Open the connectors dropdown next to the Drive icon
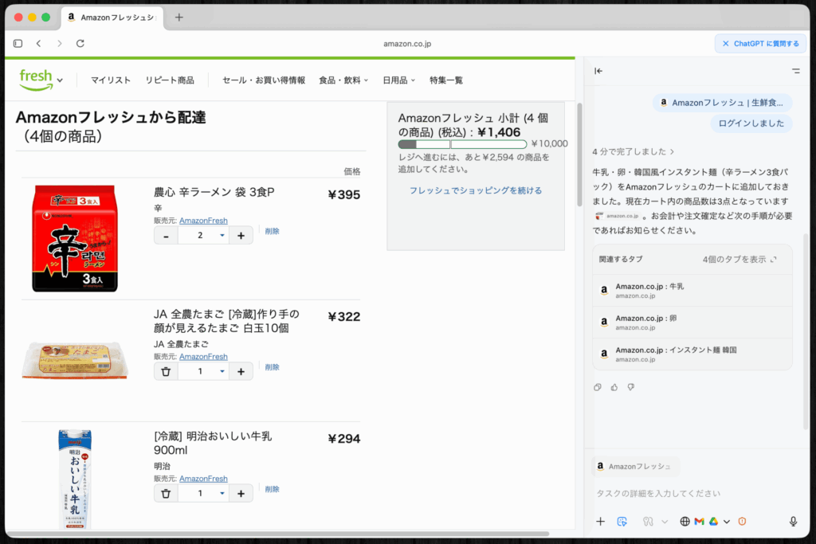This screenshot has height=544, width=816. pos(727,522)
